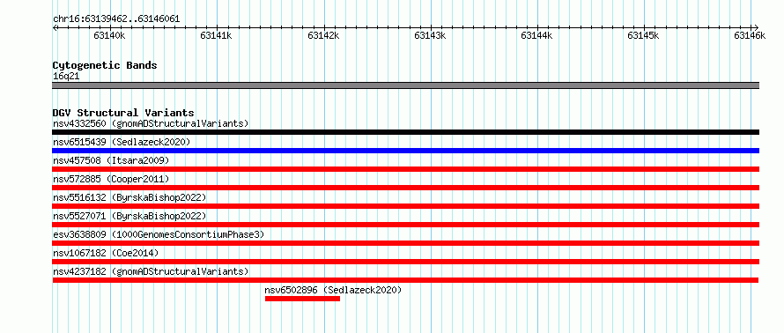
Task: Click the 63144k ruler tick label
Action: 536,35
